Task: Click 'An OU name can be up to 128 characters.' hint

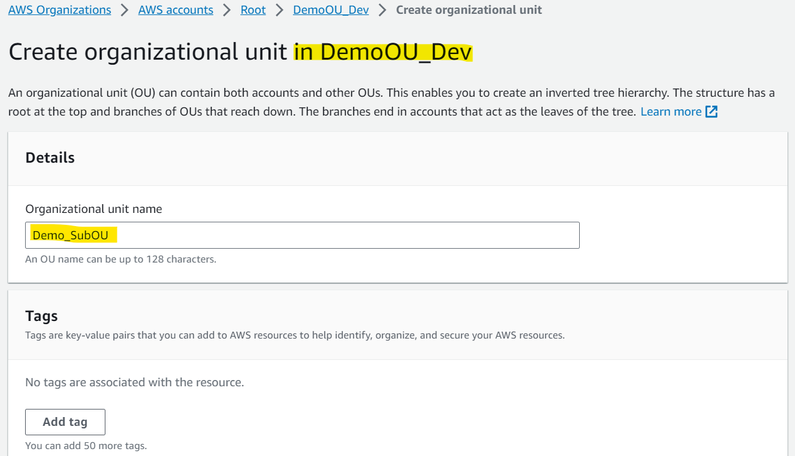Action: (x=120, y=259)
